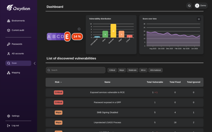
Task: Click the red Critical bar
Action: [x=129, y=36]
